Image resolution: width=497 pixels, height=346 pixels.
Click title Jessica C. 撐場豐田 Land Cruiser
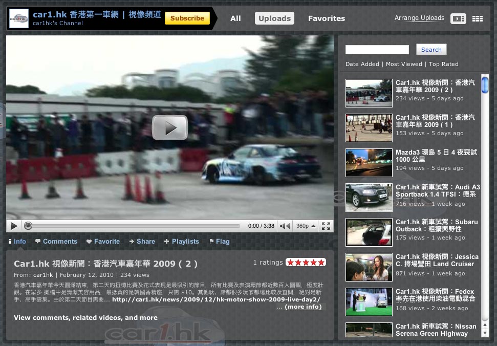437,261
